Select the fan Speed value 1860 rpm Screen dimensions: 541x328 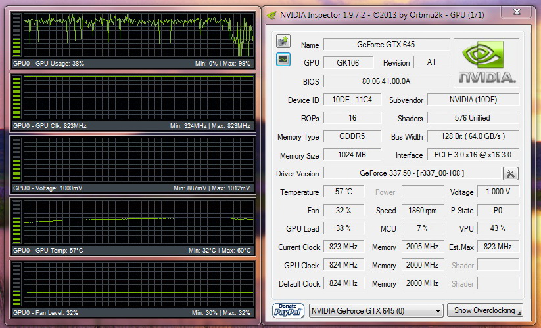click(x=423, y=210)
